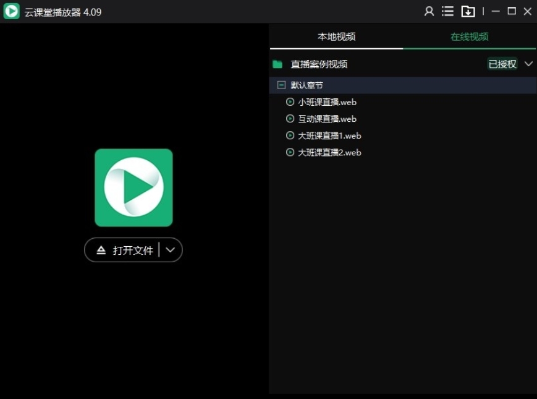The height and width of the screenshot is (399, 537).
Task: Click play icon beside 大班课直播2.web
Action: point(290,152)
